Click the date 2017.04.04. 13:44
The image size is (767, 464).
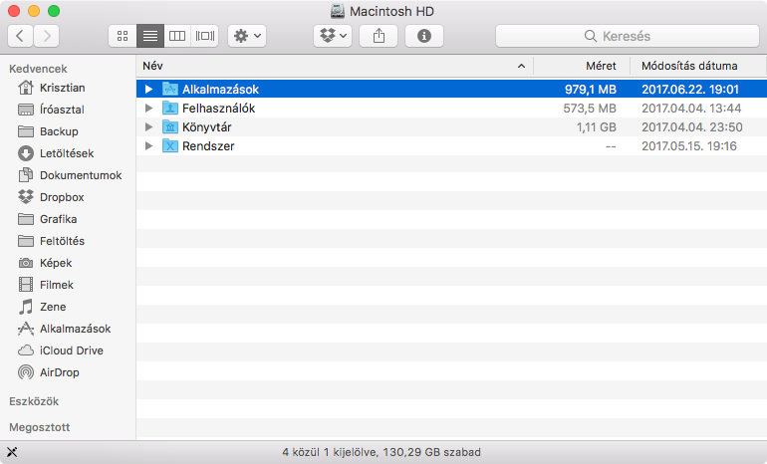(691, 109)
